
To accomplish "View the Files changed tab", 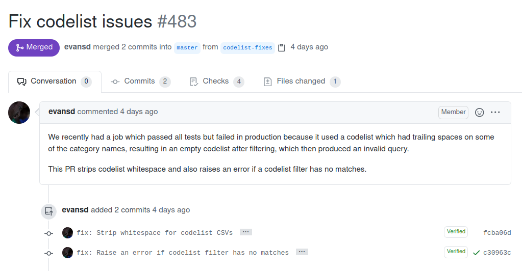I will click(x=301, y=82).
